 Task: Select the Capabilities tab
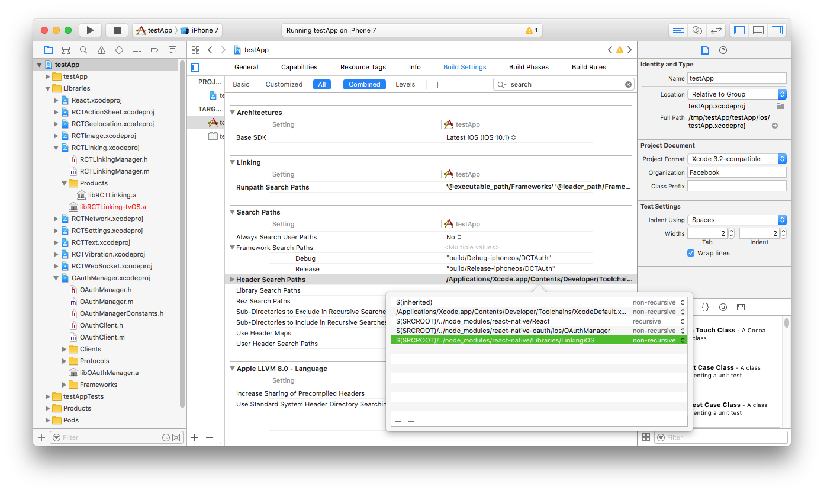tap(299, 66)
